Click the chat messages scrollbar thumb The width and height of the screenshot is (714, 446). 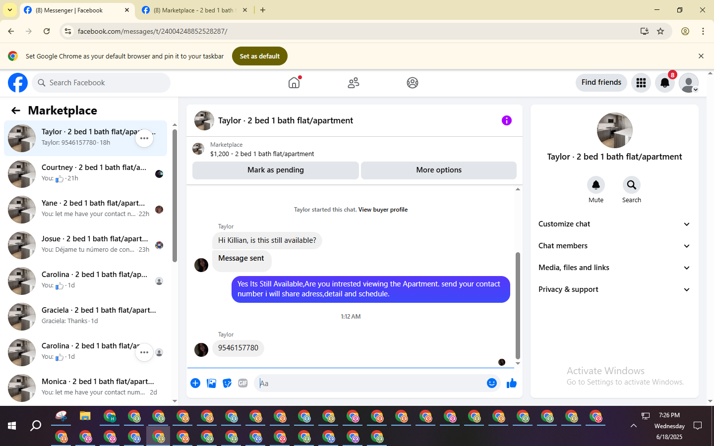[x=518, y=306]
